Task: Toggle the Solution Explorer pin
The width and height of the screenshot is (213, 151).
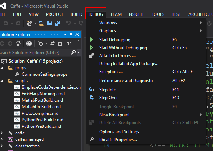Action: (71, 34)
